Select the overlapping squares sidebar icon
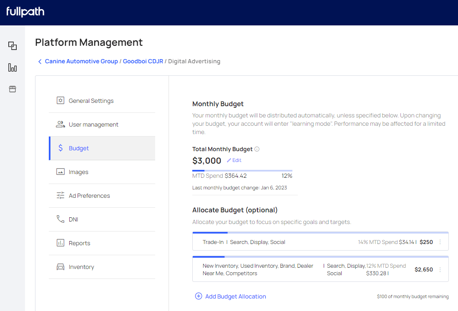This screenshot has width=458, height=311. (x=13, y=46)
